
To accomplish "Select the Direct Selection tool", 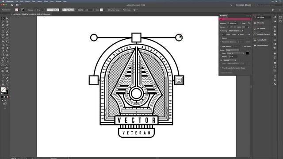I will [7, 18].
